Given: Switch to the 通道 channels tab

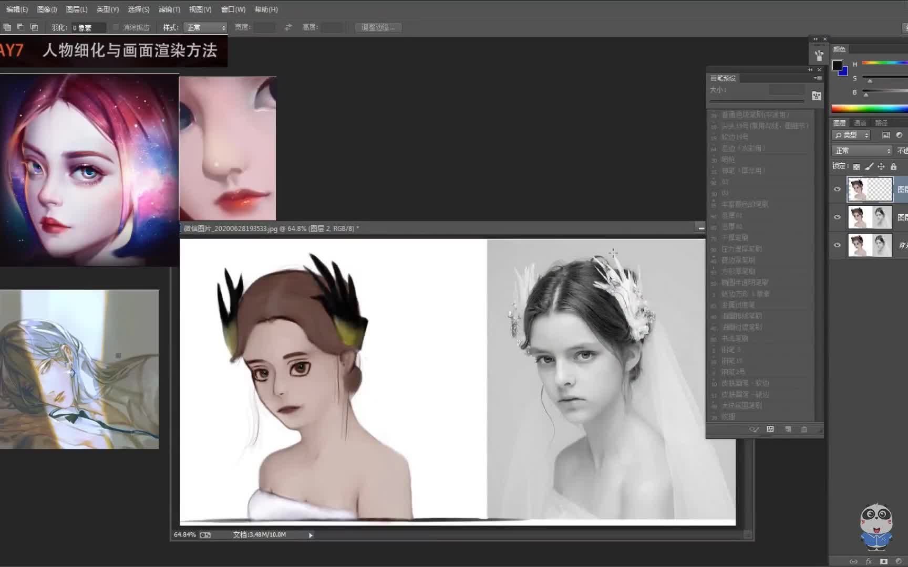Looking at the screenshot, I should pyautogui.click(x=860, y=123).
